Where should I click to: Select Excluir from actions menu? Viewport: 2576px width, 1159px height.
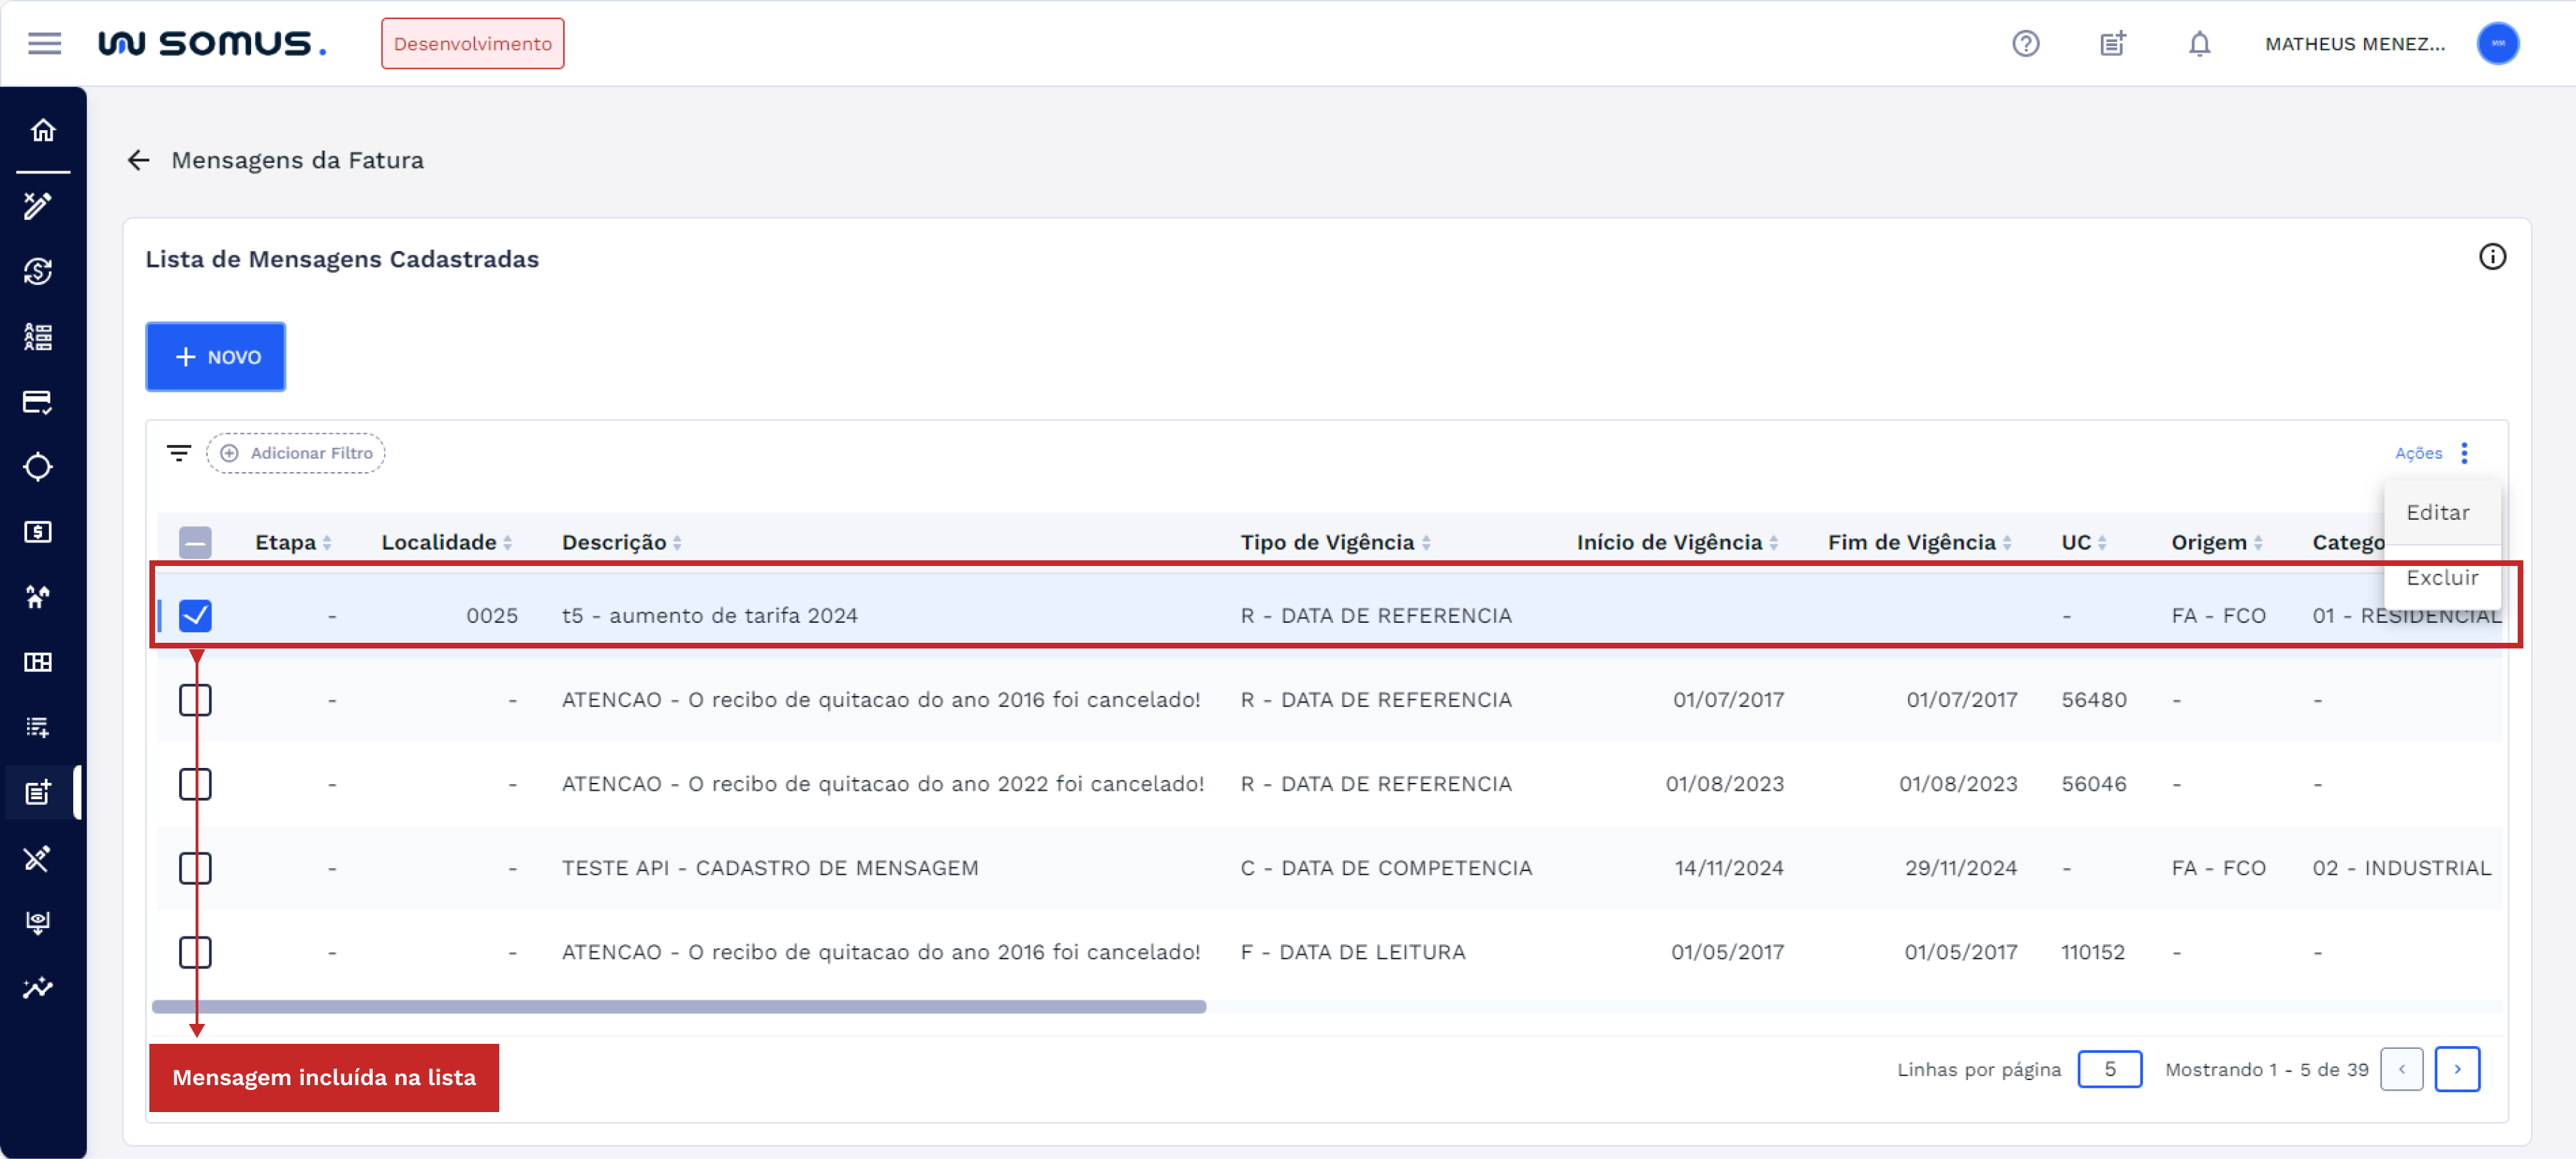coord(2441,577)
